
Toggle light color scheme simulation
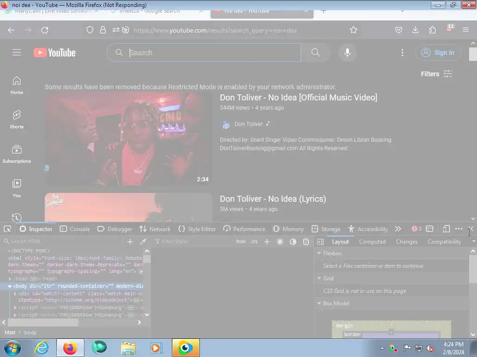tap(280, 242)
